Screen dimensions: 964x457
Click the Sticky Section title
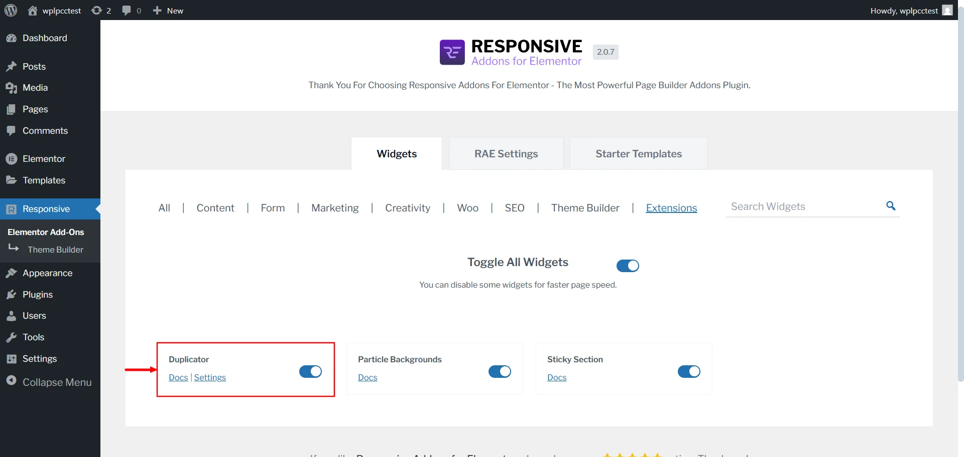[x=575, y=359]
